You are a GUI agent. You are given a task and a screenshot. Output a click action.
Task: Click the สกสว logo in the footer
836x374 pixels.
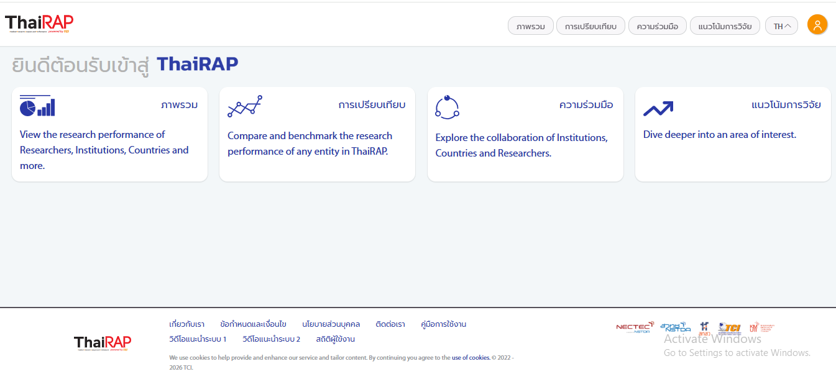(x=704, y=329)
